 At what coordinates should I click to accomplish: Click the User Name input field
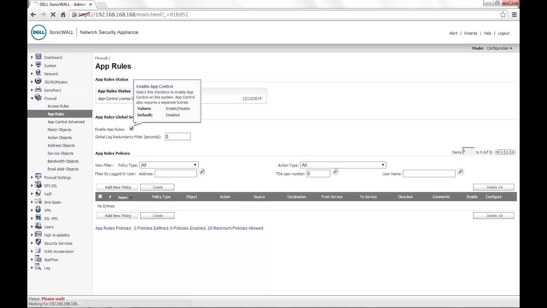(429, 174)
